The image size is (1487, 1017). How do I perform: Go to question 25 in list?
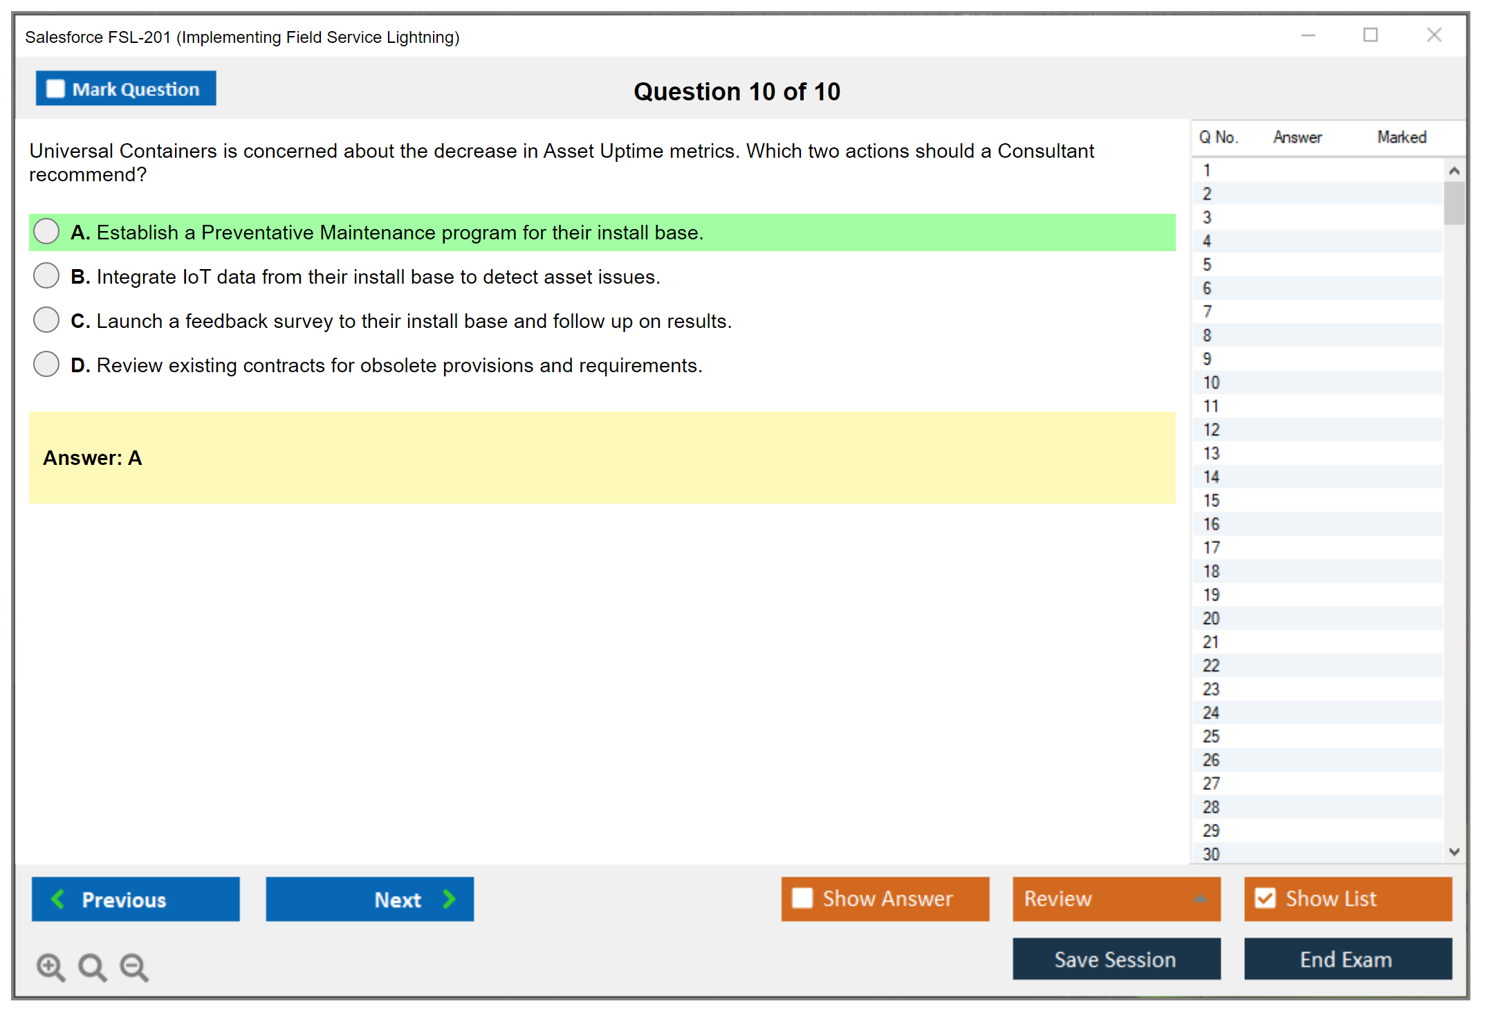coord(1211,736)
